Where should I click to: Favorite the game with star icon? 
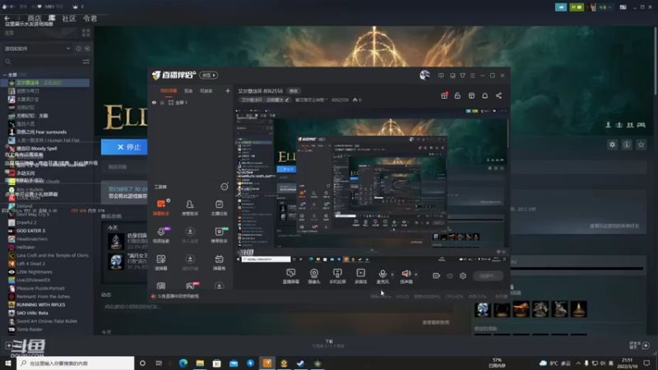[641, 145]
